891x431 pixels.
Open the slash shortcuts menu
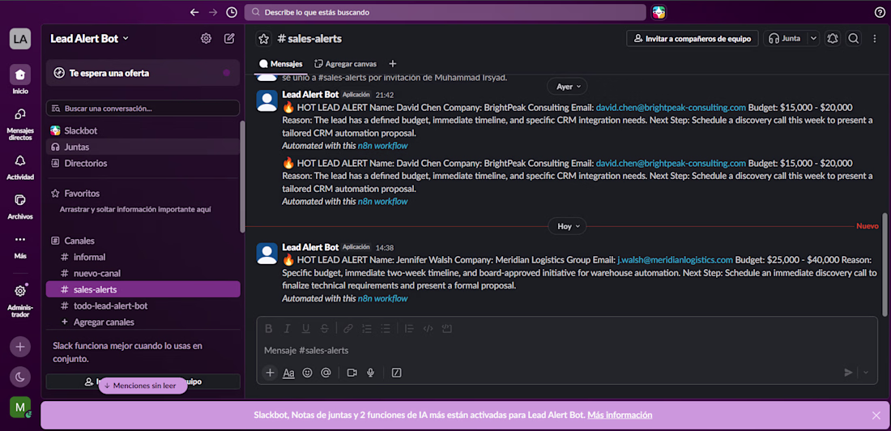pyautogui.click(x=397, y=373)
